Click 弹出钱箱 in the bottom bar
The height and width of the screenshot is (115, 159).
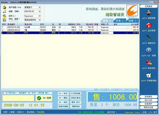tap(31, 112)
